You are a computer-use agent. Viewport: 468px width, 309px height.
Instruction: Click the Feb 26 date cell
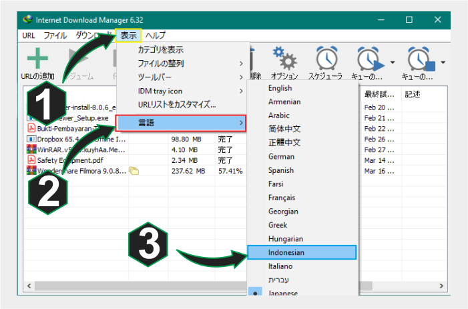coord(379,139)
